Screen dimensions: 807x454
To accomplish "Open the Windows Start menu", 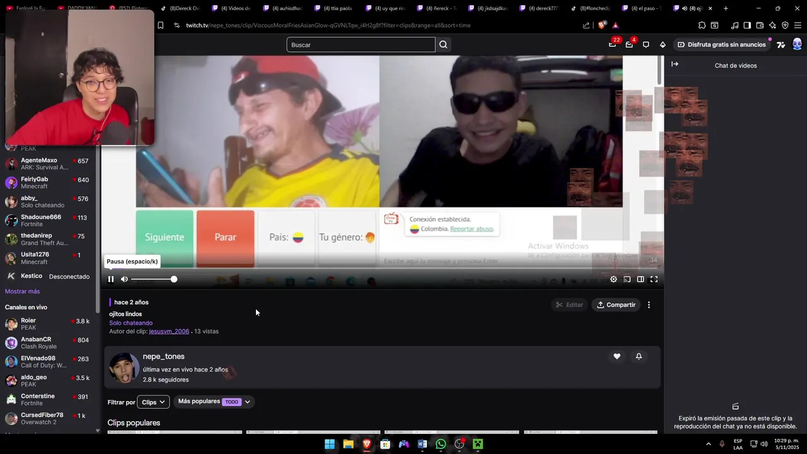I will pyautogui.click(x=330, y=444).
